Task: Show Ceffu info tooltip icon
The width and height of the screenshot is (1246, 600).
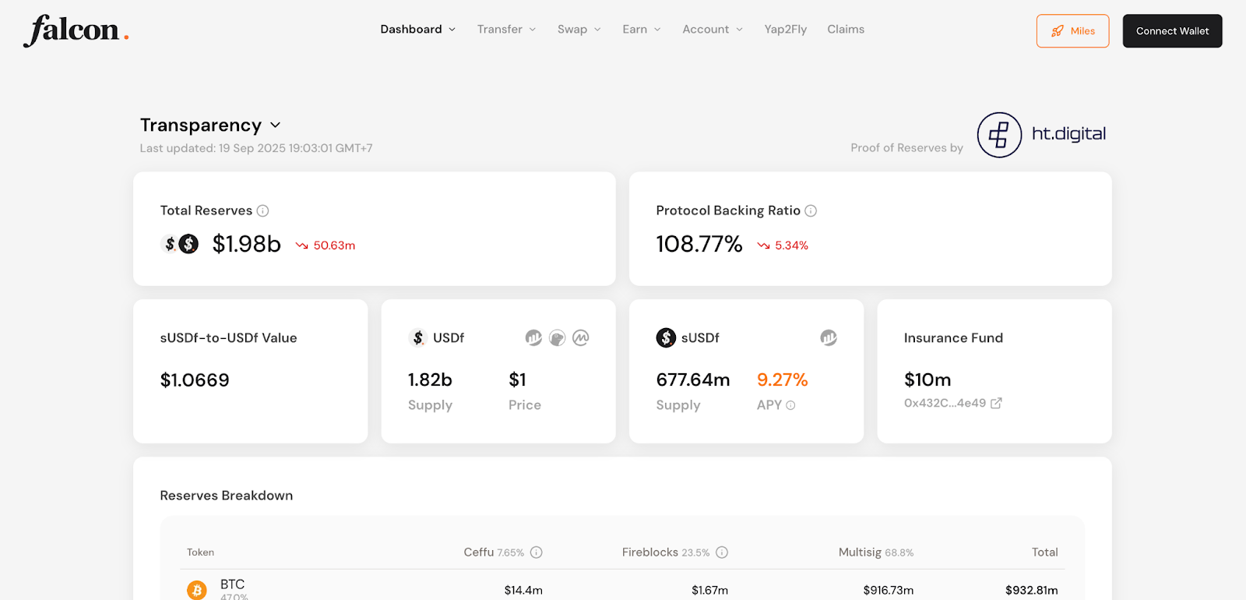Action: pyautogui.click(x=537, y=552)
